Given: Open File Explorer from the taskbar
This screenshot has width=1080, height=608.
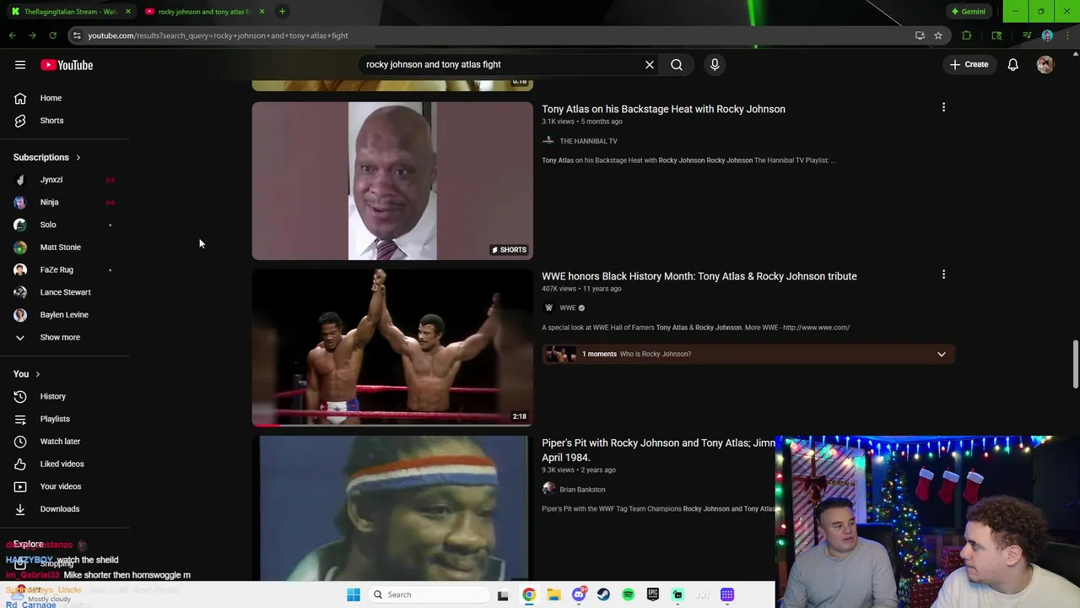Looking at the screenshot, I should point(553,594).
